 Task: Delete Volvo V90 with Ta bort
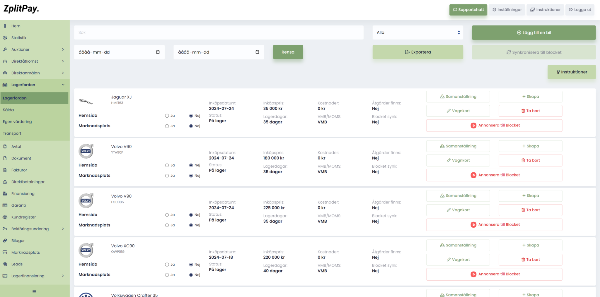pos(530,210)
